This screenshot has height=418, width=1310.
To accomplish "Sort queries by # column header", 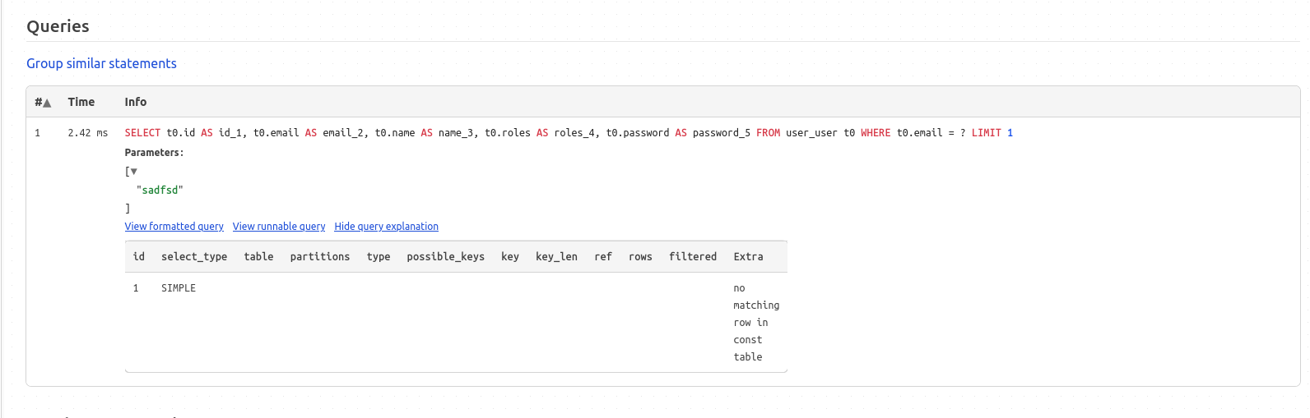I will point(43,102).
